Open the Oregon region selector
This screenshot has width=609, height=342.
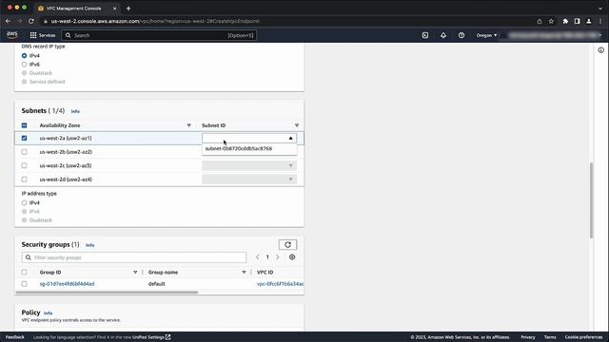click(x=486, y=35)
